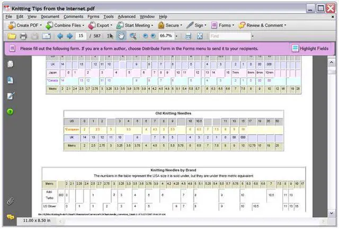Open the Secure dropdown menu
339x229 pixels.
click(169, 25)
